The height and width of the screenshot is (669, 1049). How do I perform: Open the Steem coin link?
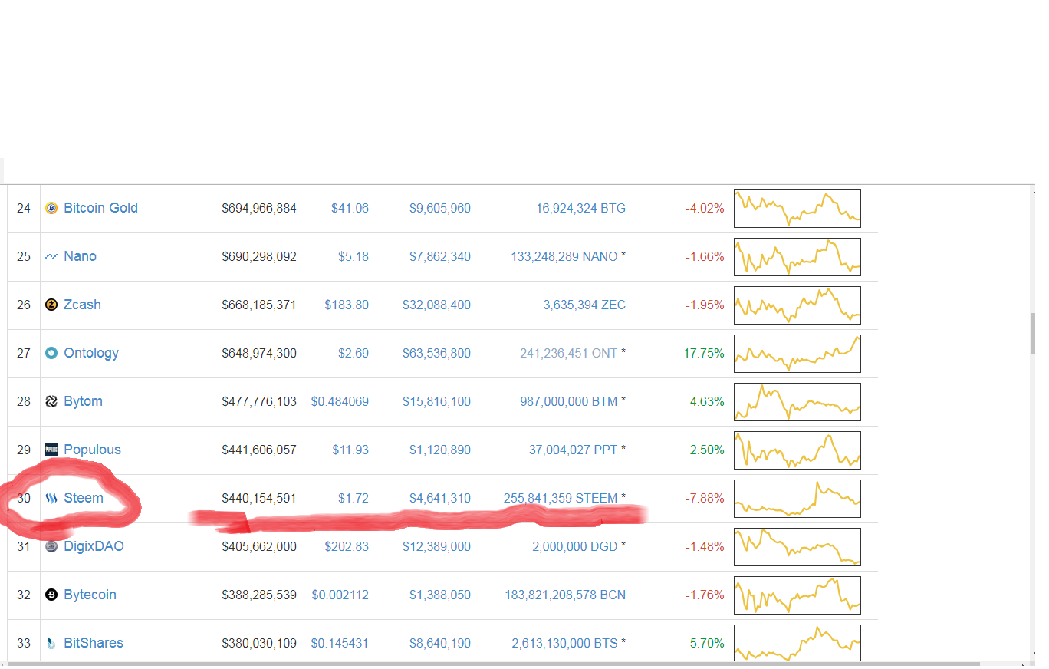[83, 498]
